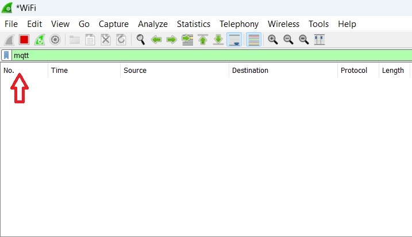Toggle packet list colorization
Screen dimensions: 412x237
254,40
